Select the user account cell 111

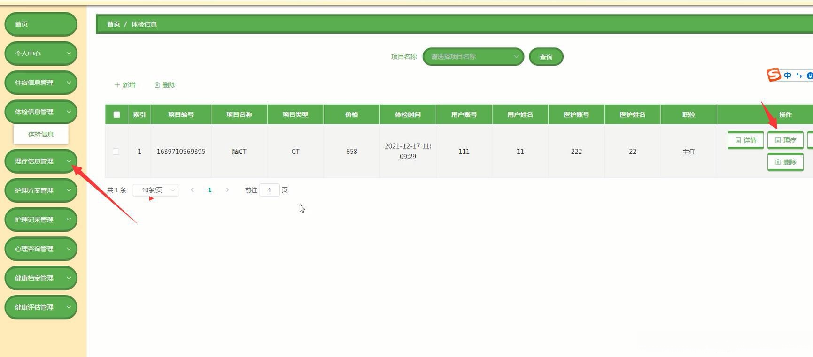tap(464, 152)
